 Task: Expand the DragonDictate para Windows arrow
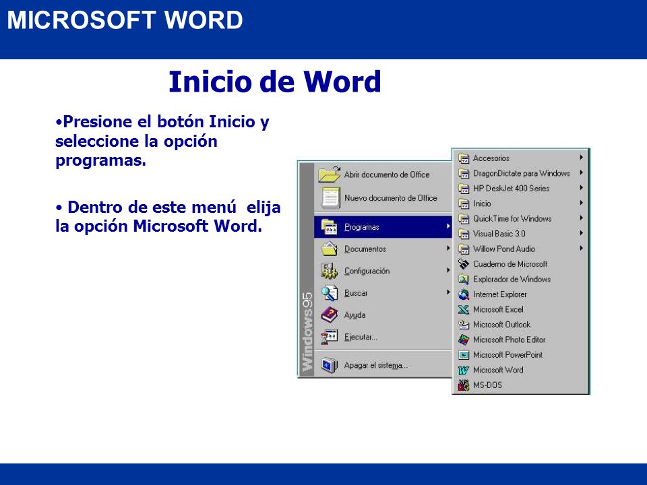click(x=581, y=173)
